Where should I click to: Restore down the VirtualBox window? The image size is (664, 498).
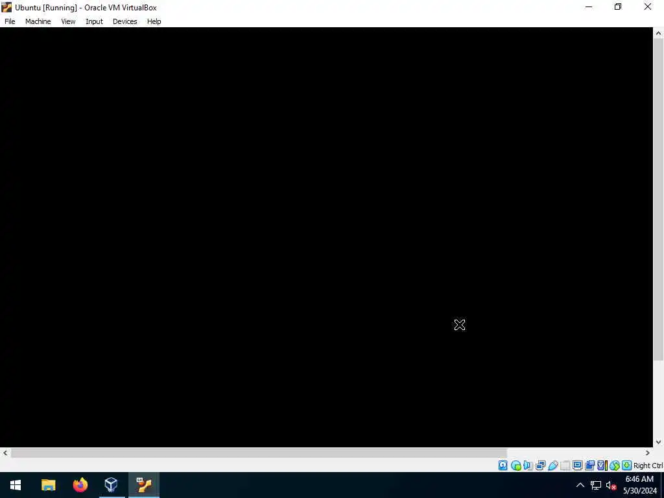[618, 6]
